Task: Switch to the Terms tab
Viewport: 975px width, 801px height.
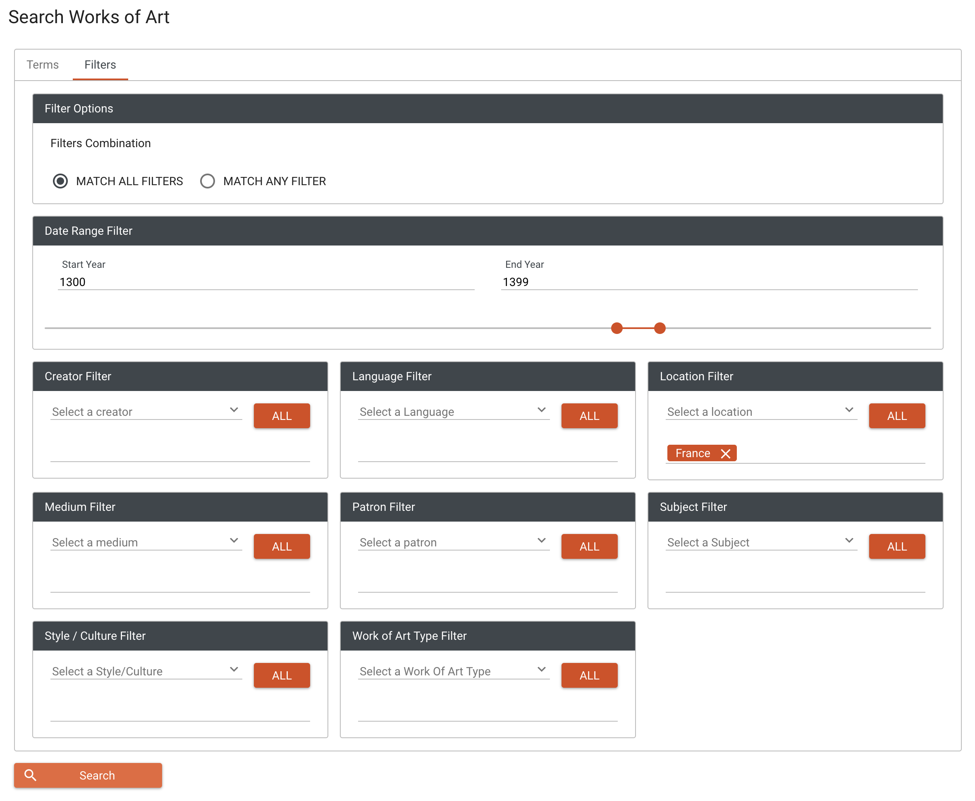Action: tap(43, 64)
